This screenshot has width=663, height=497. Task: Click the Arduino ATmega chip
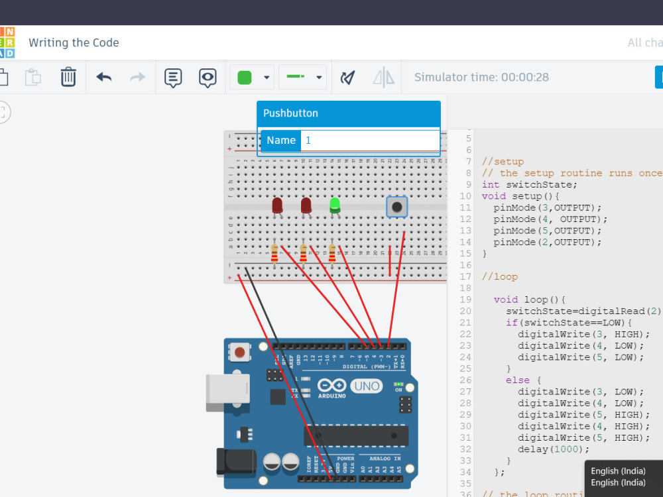pyautogui.click(x=356, y=436)
